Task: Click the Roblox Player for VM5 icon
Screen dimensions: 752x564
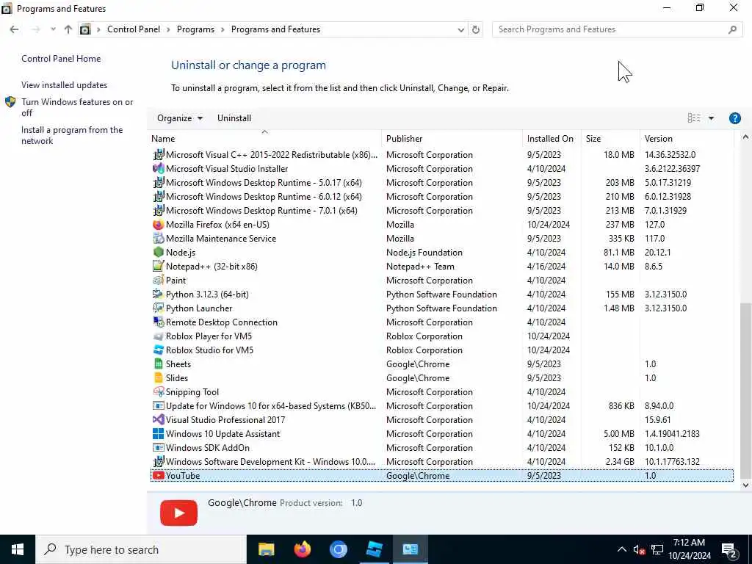Action: [158, 336]
